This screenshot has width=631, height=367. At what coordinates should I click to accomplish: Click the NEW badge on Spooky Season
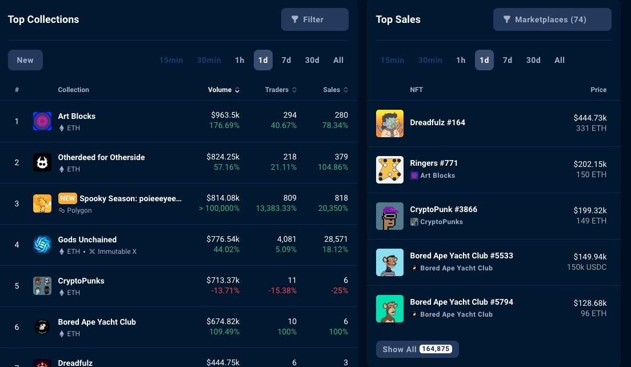[67, 198]
